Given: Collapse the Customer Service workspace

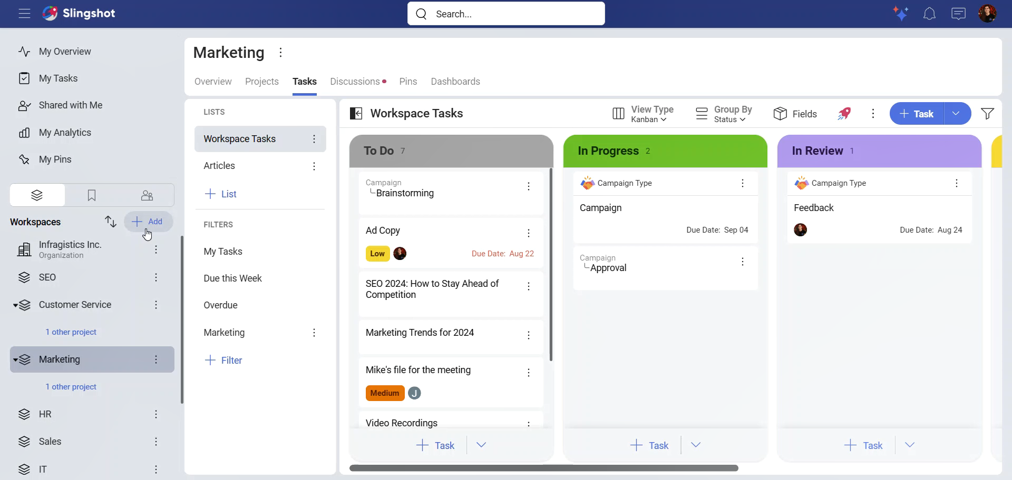Looking at the screenshot, I should click(x=16, y=305).
